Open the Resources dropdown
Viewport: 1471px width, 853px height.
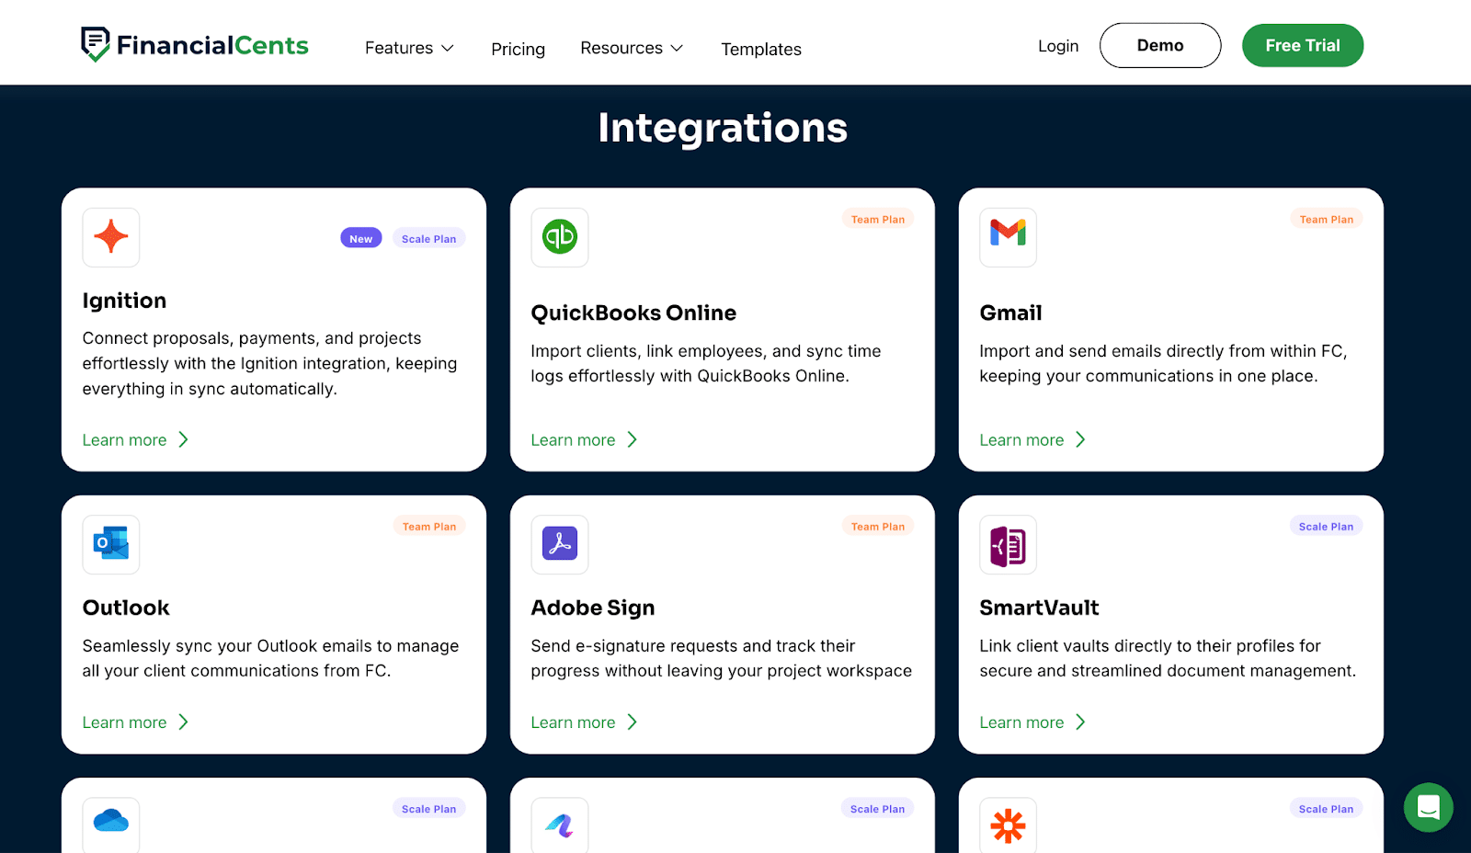click(631, 48)
